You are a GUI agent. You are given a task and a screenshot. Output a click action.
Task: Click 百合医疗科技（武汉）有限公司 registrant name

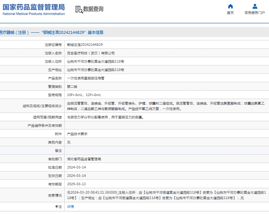pyautogui.click(x=91, y=53)
